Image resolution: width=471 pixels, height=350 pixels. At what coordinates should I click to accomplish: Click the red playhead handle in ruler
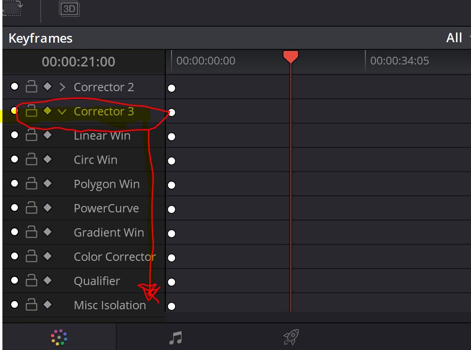point(290,57)
